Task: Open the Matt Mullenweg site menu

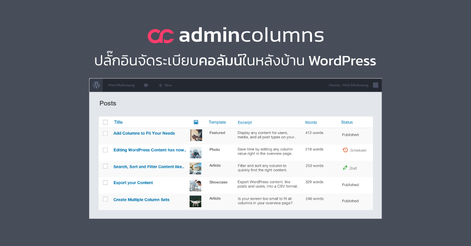Action: click(121, 85)
